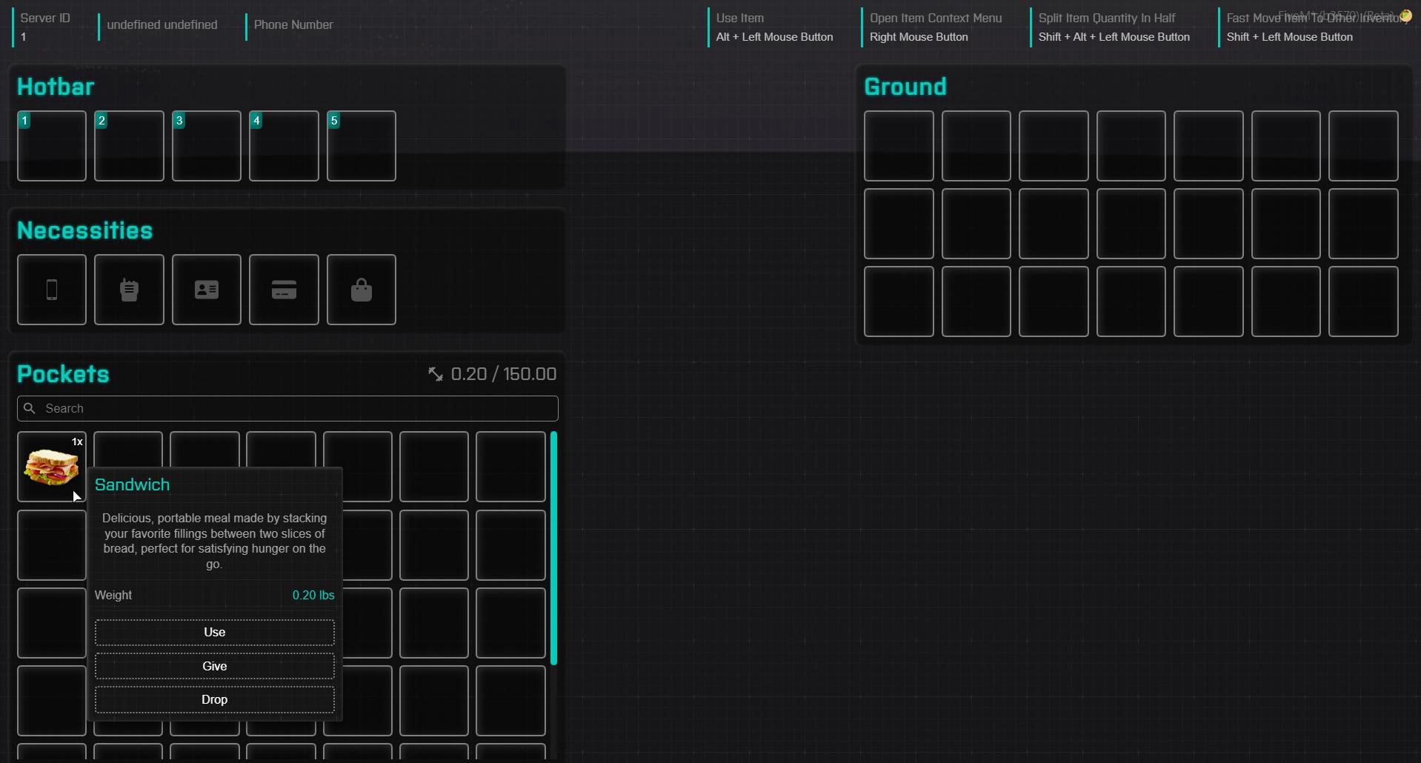Select Give in the sandwich context menu
The width and height of the screenshot is (1421, 763).
[214, 666]
